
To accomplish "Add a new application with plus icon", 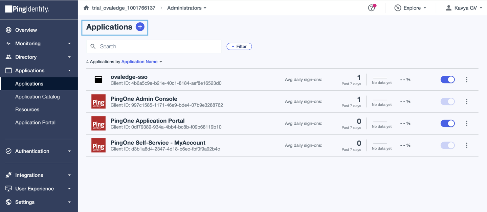I will pos(140,27).
